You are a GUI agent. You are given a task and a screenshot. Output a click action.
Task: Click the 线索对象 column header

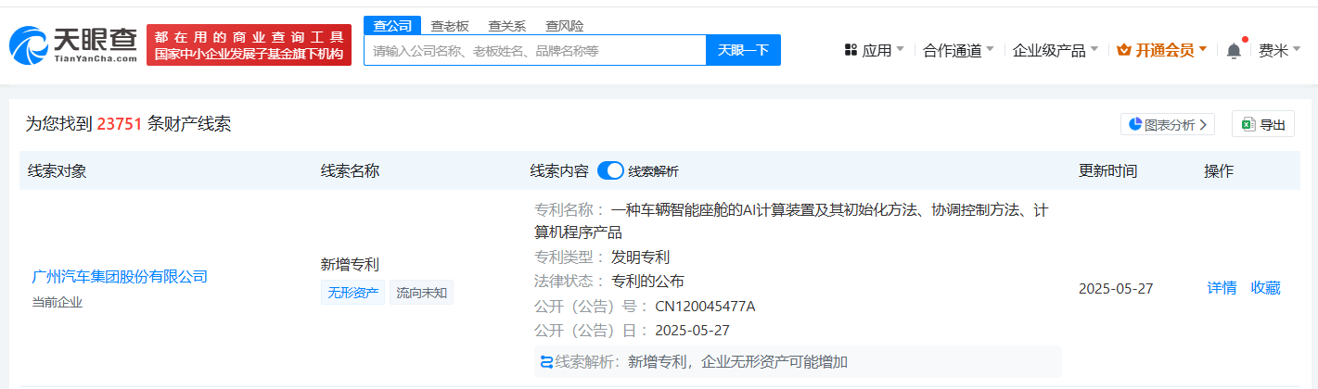pos(58,170)
